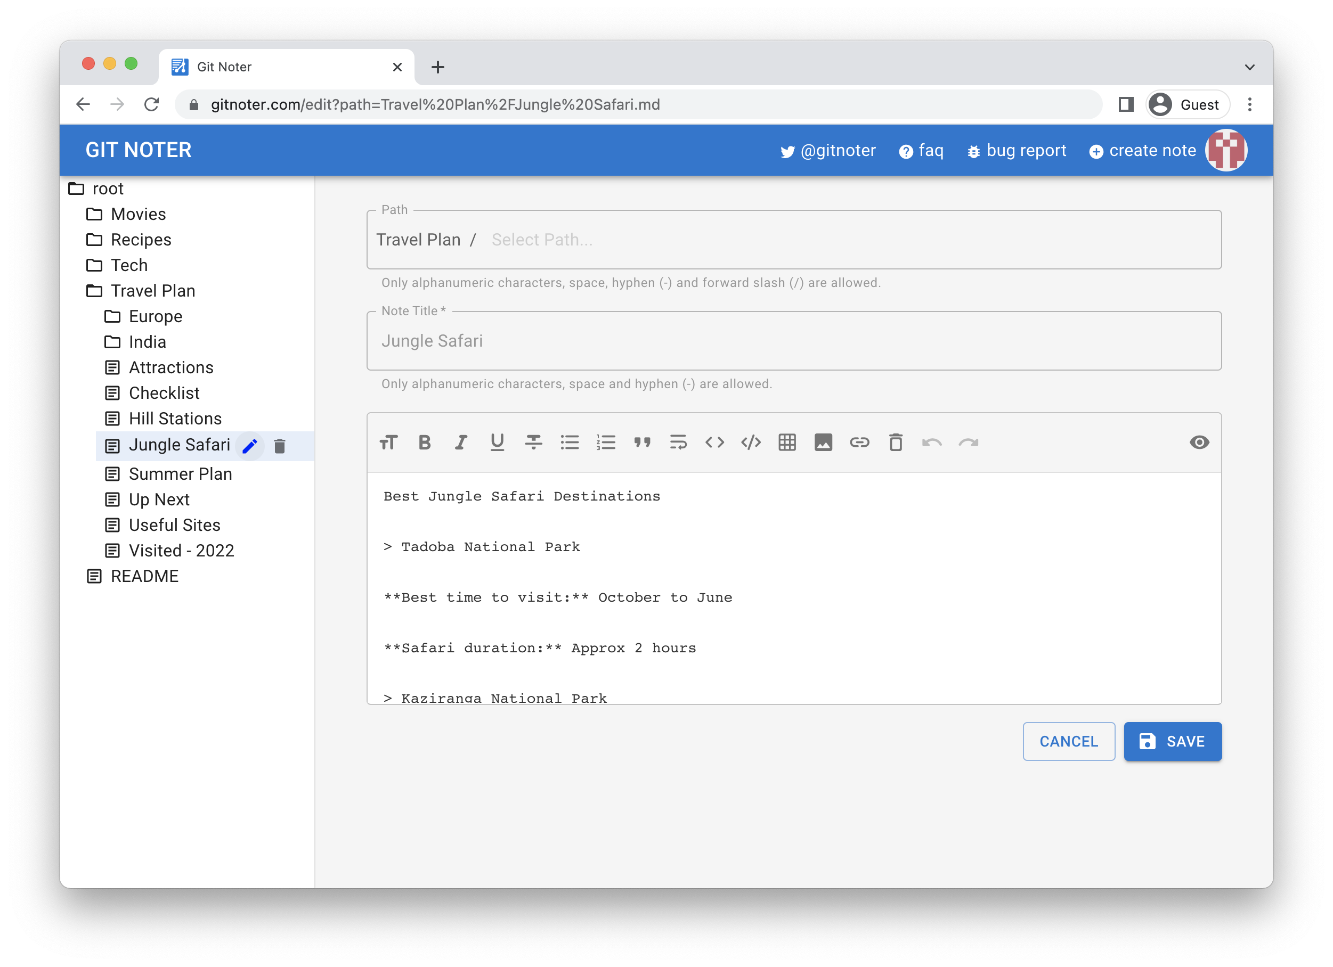The height and width of the screenshot is (967, 1333).
Task: Delete Jungle Safari note with trash icon
Action: click(x=280, y=446)
